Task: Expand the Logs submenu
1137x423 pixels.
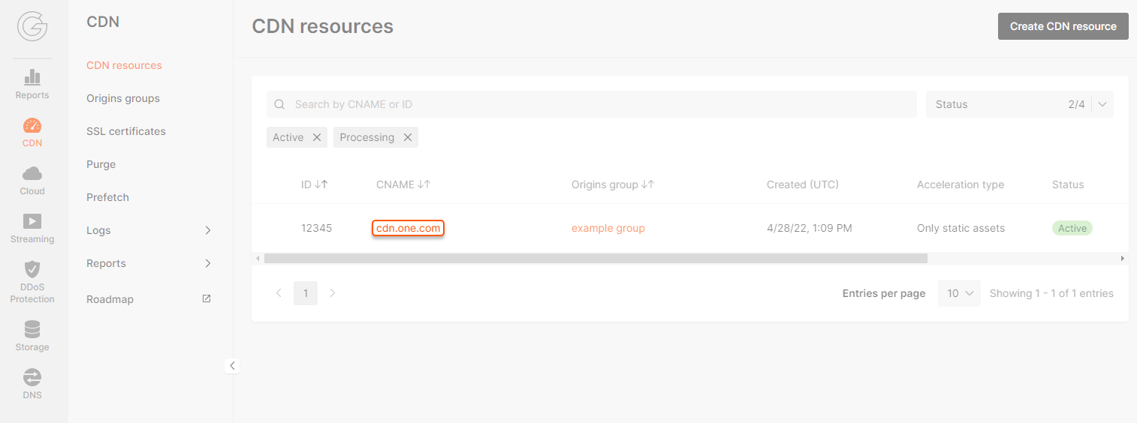Action: point(208,230)
